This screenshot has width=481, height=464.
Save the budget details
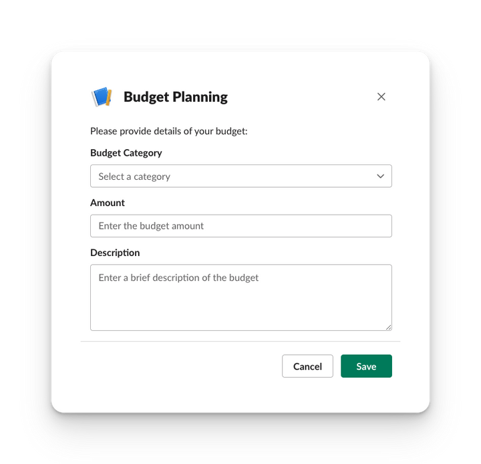pyautogui.click(x=366, y=366)
